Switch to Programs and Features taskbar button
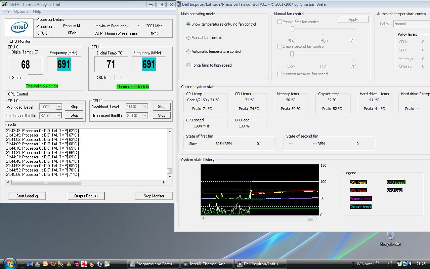Viewport: 430px width, 269px height. click(x=153, y=264)
